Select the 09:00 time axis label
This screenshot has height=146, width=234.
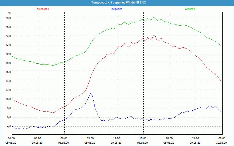[90, 138]
